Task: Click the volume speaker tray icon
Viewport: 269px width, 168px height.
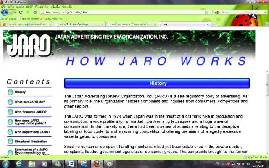Action: tap(248, 164)
